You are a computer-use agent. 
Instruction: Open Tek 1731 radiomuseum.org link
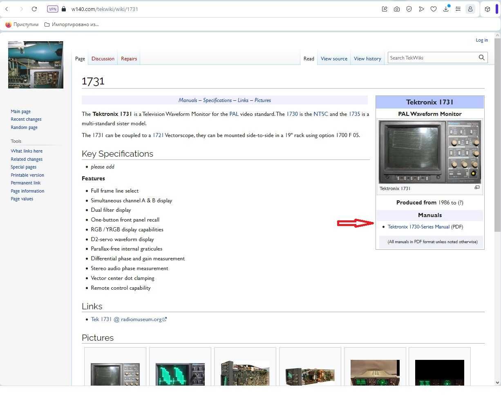129,319
